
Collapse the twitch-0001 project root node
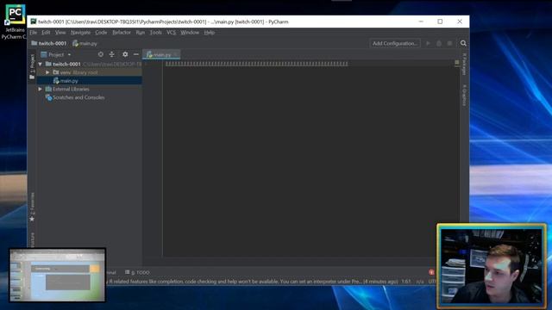41,64
